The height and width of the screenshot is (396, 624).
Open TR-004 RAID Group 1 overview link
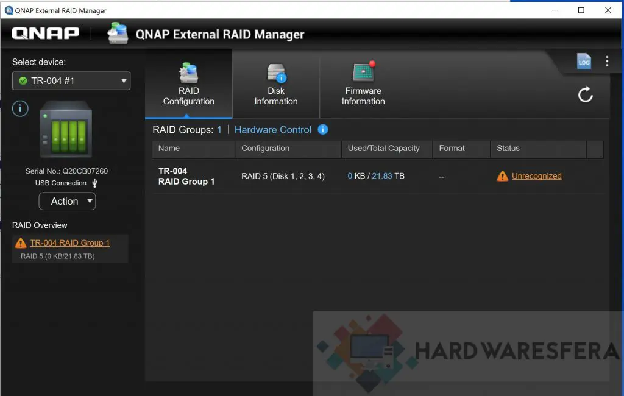coord(69,242)
